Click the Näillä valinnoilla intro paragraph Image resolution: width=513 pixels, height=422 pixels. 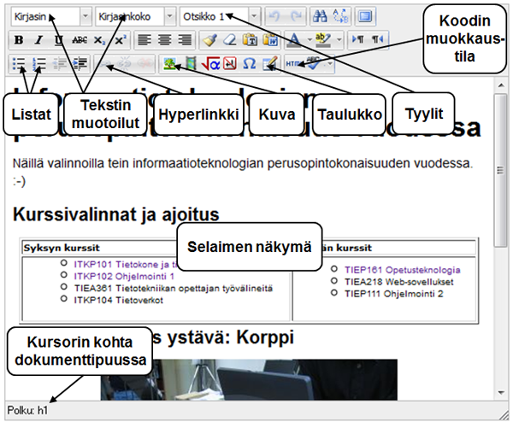point(243,172)
